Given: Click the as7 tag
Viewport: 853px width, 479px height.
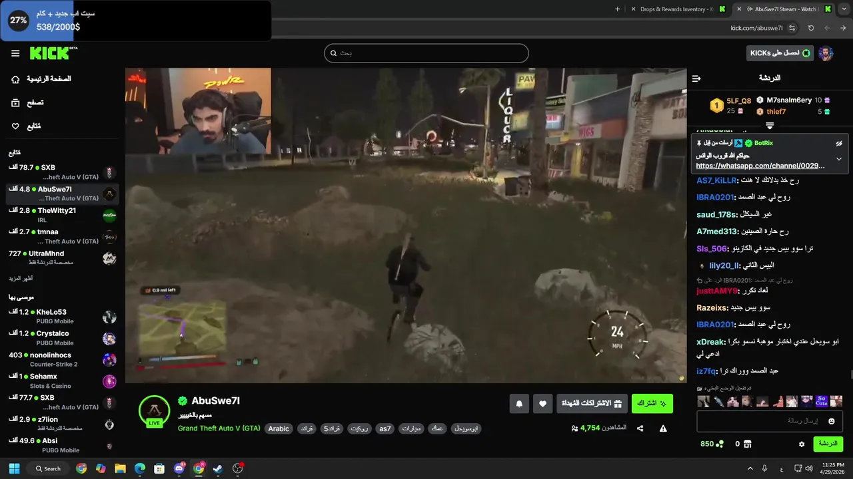Looking at the screenshot, I should tap(385, 428).
